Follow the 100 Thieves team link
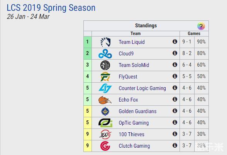This screenshot has height=155, width=227. [x=131, y=134]
